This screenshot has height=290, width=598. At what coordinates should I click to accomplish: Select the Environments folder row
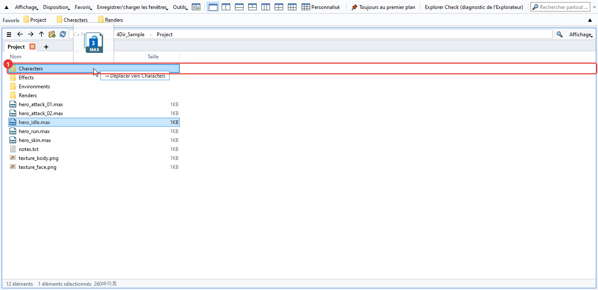tap(94, 87)
